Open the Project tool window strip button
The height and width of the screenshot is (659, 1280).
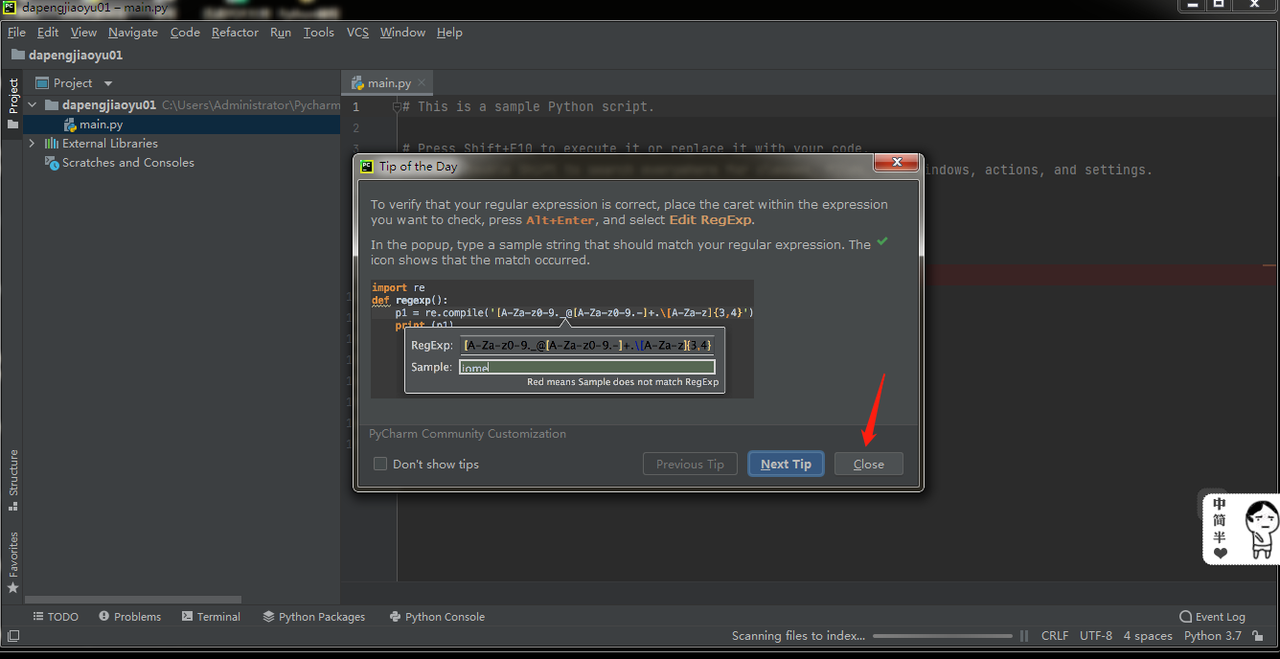12,103
